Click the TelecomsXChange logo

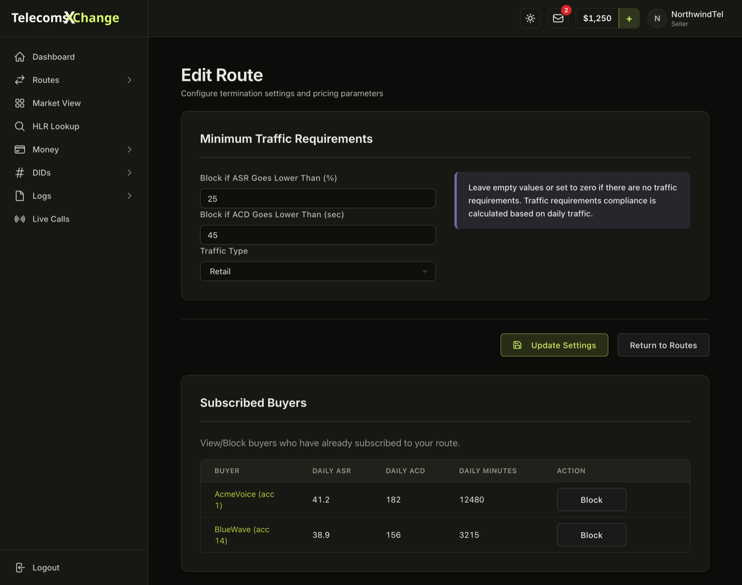pos(65,18)
